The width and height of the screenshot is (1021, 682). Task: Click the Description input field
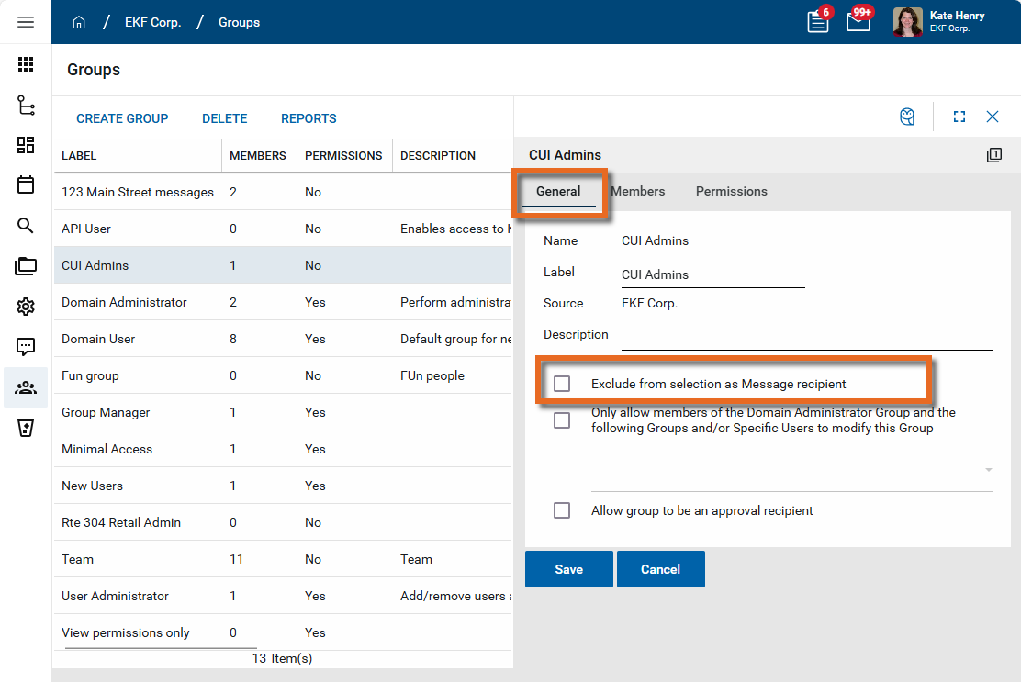[806, 336]
